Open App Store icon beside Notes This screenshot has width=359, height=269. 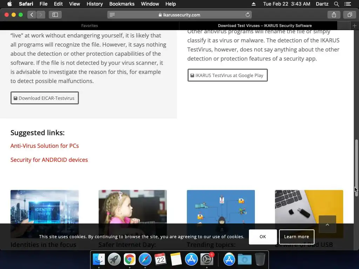(191, 259)
